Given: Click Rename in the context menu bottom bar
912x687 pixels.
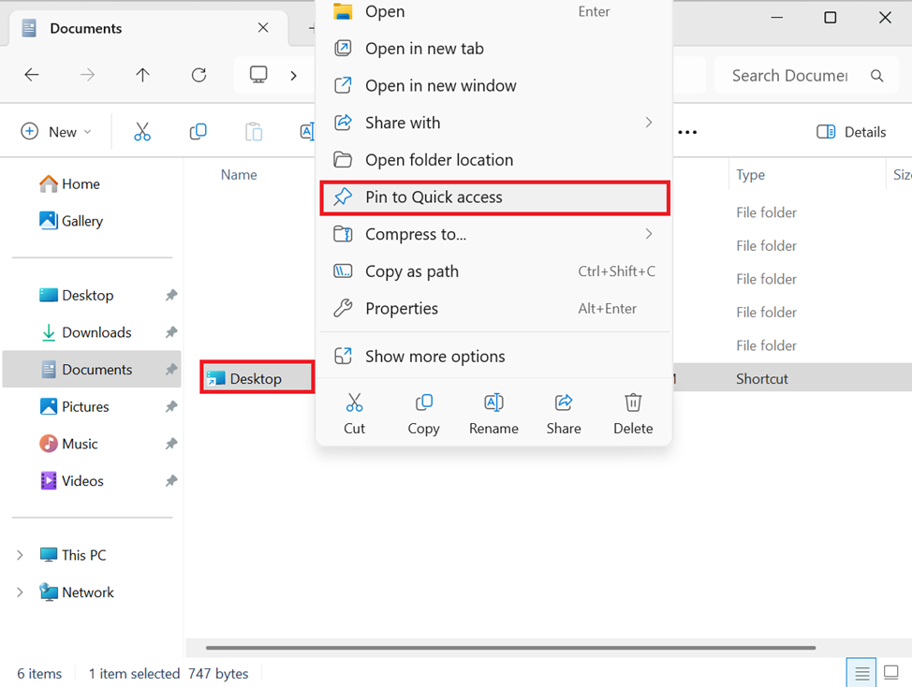Looking at the screenshot, I should 493,415.
